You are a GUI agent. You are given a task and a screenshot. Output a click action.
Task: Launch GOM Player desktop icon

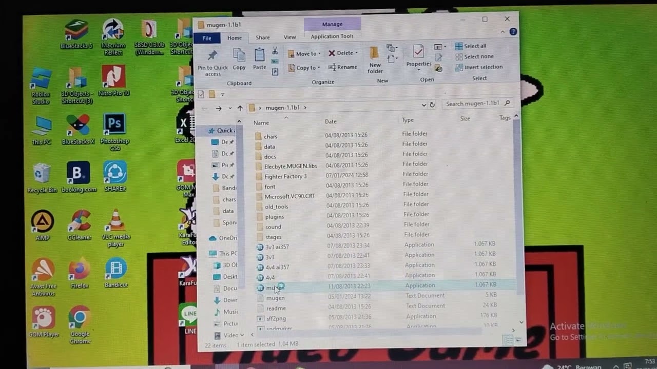(44, 322)
